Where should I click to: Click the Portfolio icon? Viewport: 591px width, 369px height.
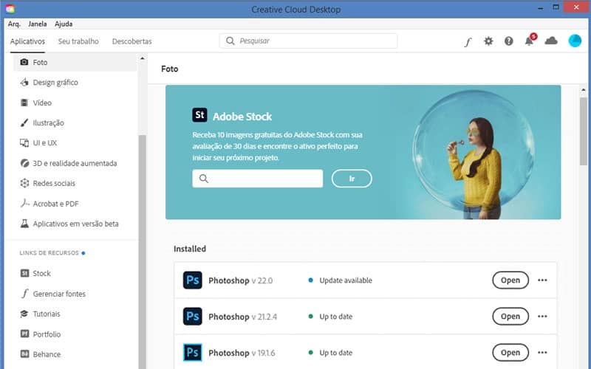(x=24, y=334)
